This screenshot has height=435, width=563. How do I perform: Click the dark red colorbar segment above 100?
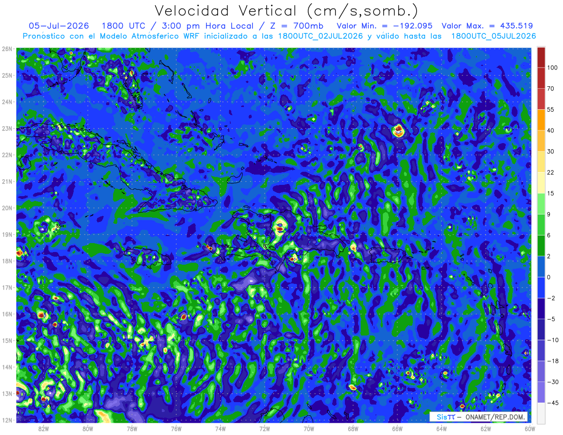click(x=541, y=58)
